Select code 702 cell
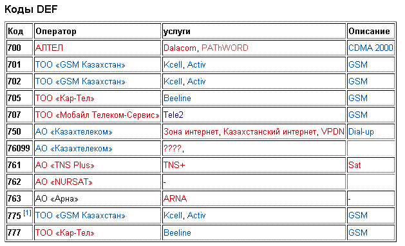The height and width of the screenshot is (246, 405). point(19,81)
